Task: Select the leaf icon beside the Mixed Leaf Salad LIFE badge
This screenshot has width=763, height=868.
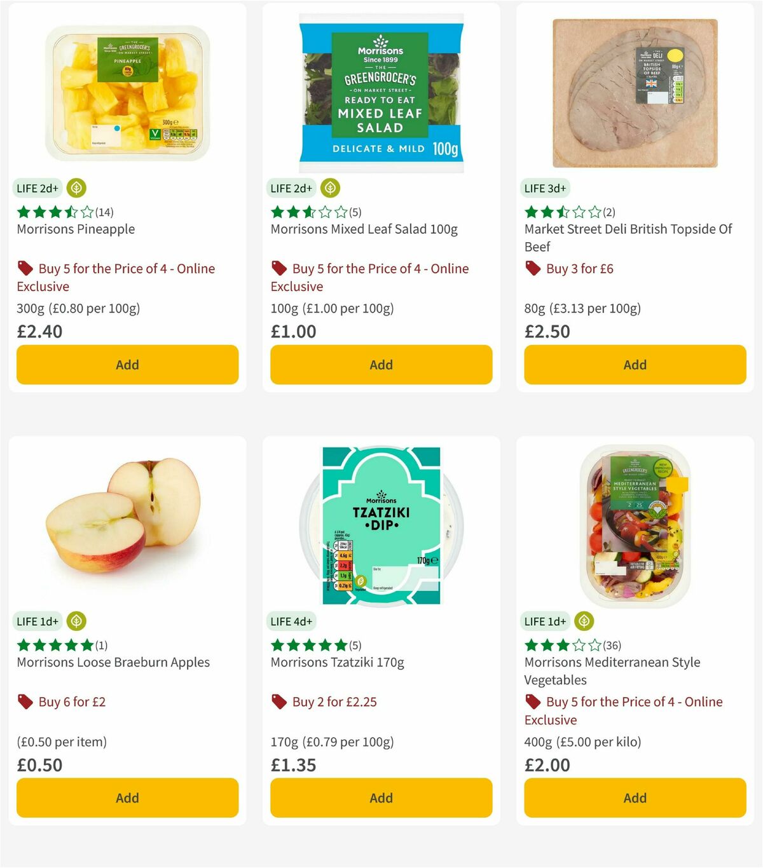Action: coord(329,188)
